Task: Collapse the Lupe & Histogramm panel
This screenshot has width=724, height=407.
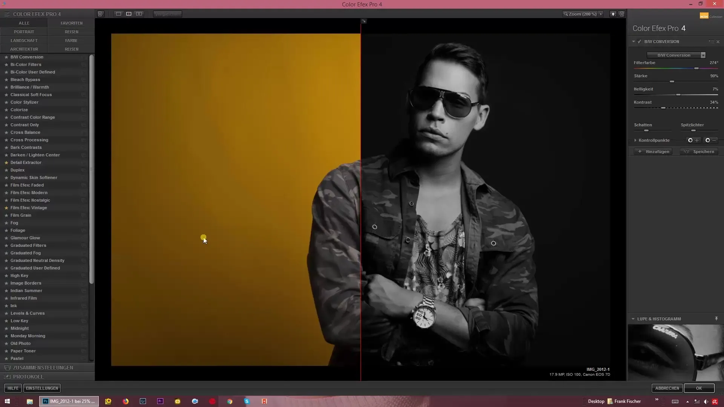Action: [x=633, y=319]
